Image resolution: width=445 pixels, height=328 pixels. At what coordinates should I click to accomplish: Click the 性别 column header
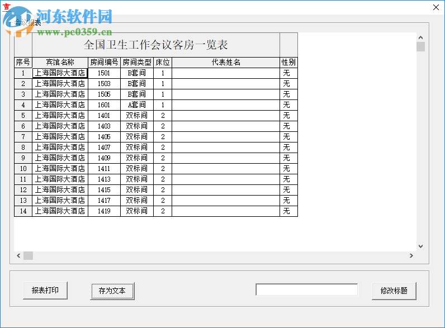288,62
